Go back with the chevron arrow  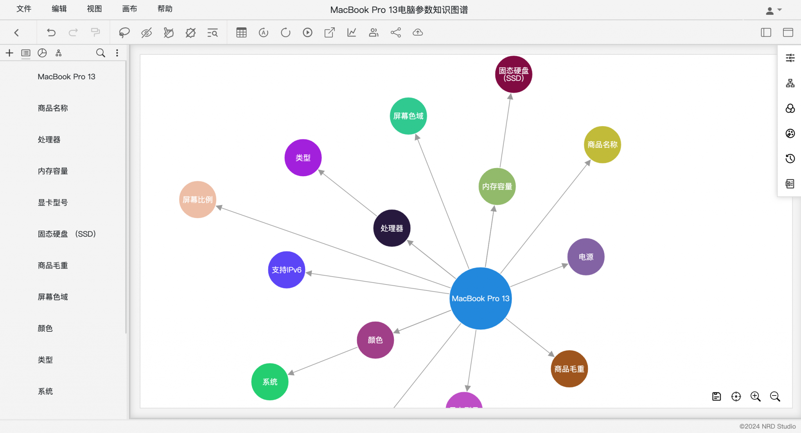click(x=16, y=32)
